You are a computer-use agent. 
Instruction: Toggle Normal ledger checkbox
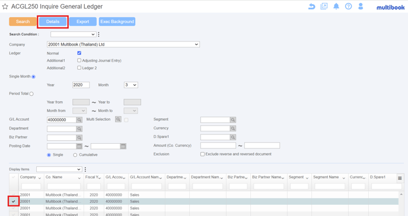pos(79,53)
